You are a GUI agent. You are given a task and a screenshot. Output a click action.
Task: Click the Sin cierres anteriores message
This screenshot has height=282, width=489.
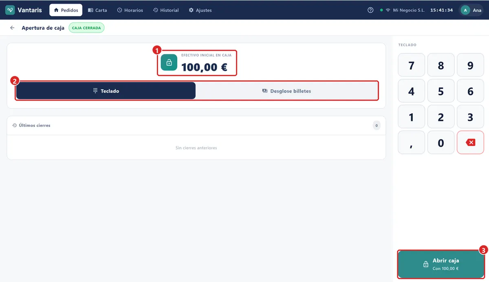tap(196, 148)
